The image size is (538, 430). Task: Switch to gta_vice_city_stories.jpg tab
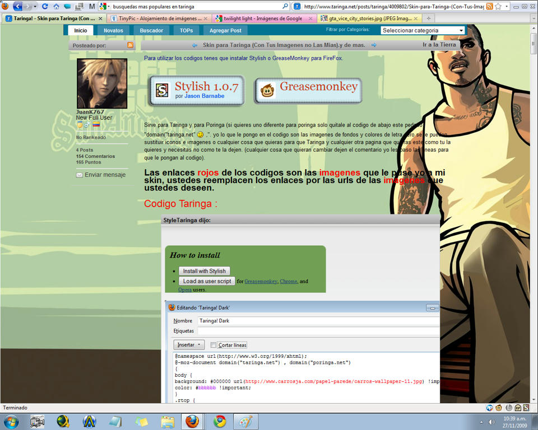click(x=370, y=18)
